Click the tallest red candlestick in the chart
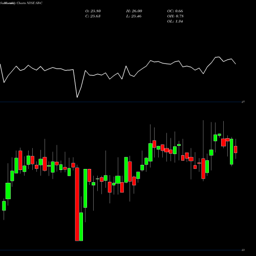Image resolution: width=256 pixels, height=256 pixels. click(77, 204)
